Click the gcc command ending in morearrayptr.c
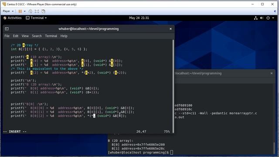The width and height of the screenshot is (279, 157). 216,113
